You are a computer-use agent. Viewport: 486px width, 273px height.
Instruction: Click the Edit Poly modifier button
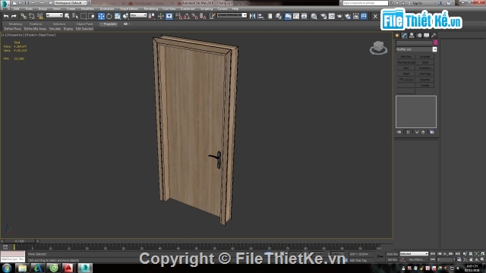pos(406,57)
